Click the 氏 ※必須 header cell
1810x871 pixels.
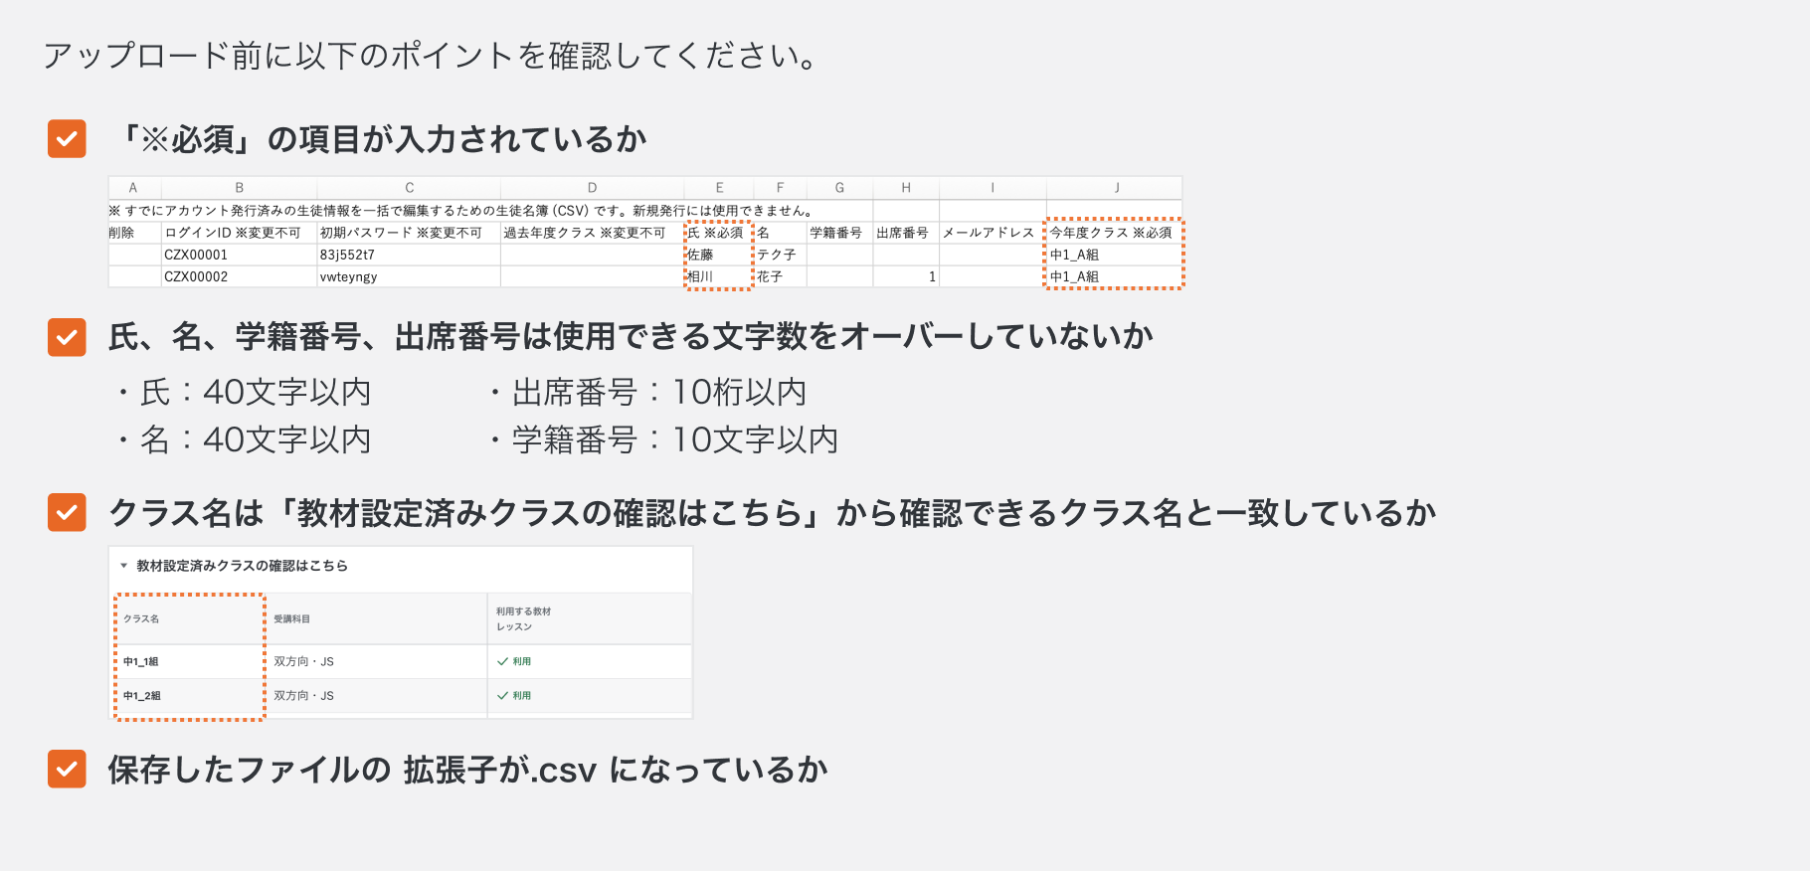[x=715, y=233]
